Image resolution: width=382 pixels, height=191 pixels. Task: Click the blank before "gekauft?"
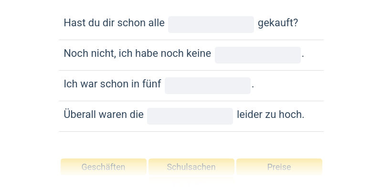point(211,24)
